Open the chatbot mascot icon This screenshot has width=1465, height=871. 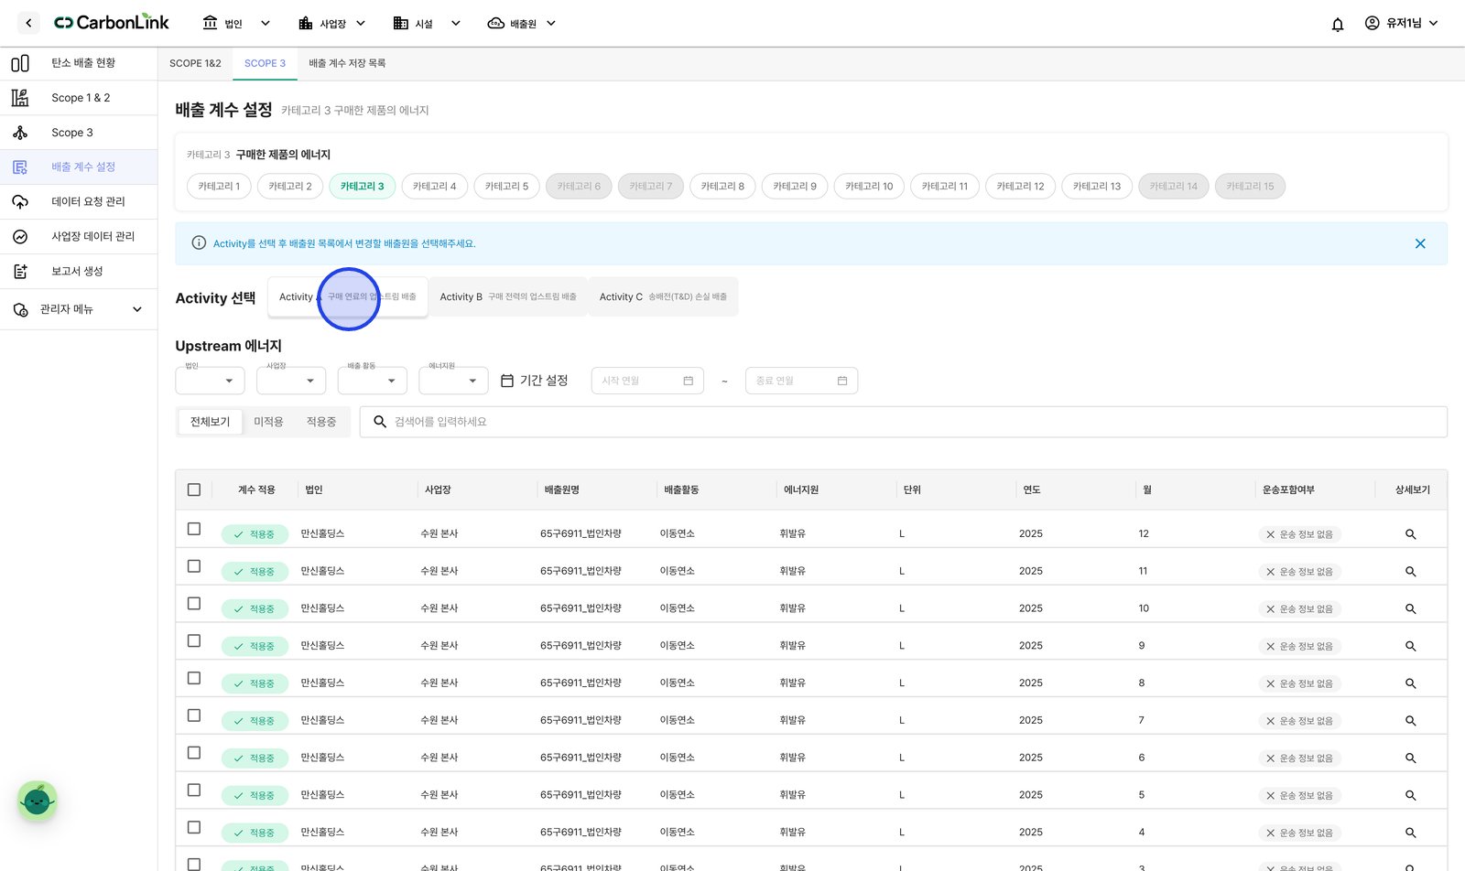coord(38,801)
